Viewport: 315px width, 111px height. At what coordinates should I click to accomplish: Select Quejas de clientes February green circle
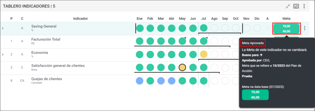coord(150,81)
